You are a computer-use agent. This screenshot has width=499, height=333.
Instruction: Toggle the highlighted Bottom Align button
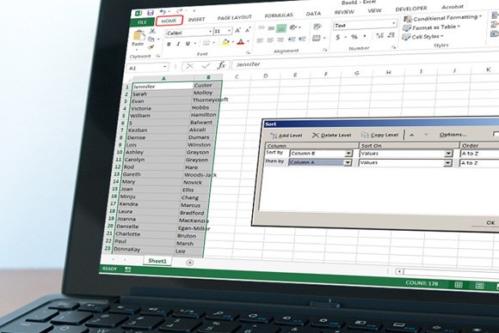tap(281, 28)
